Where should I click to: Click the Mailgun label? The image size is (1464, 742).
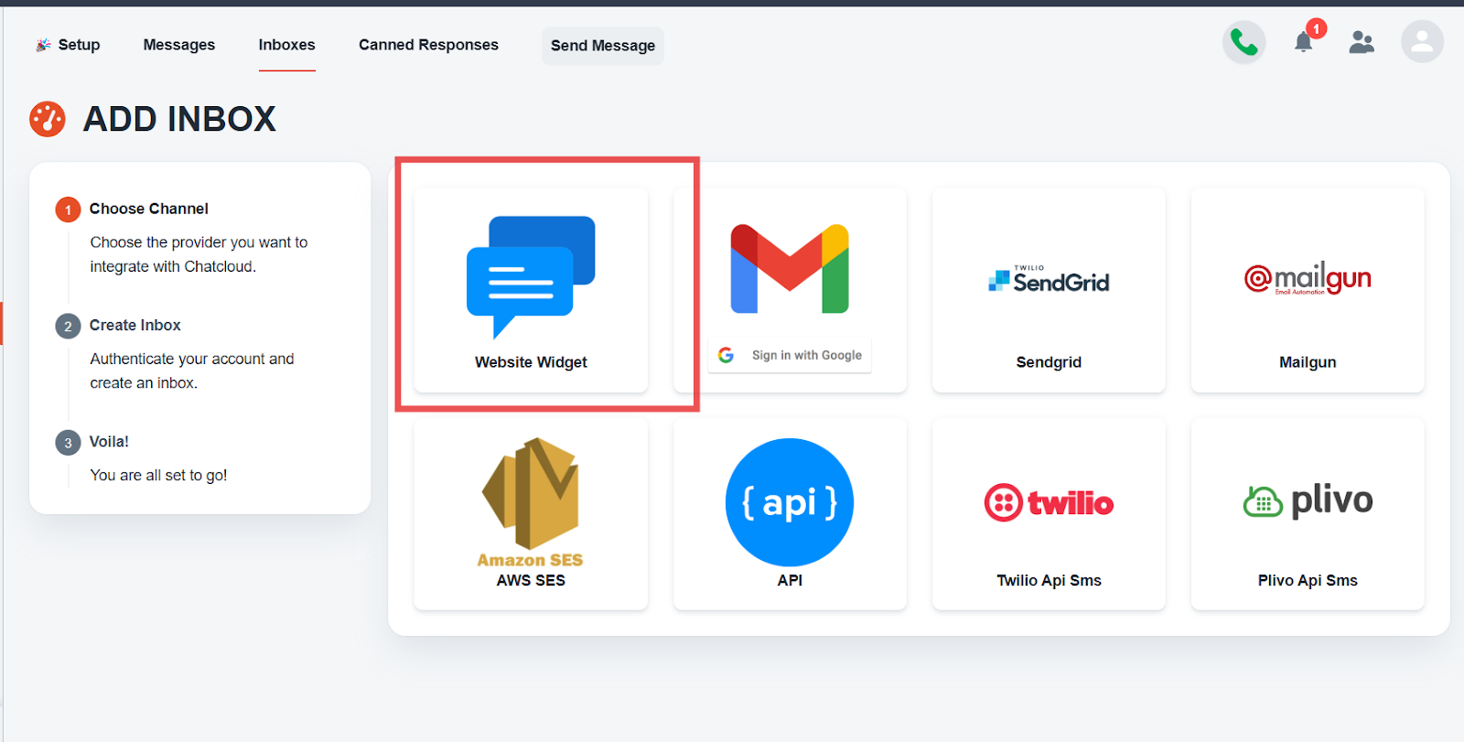1308,362
